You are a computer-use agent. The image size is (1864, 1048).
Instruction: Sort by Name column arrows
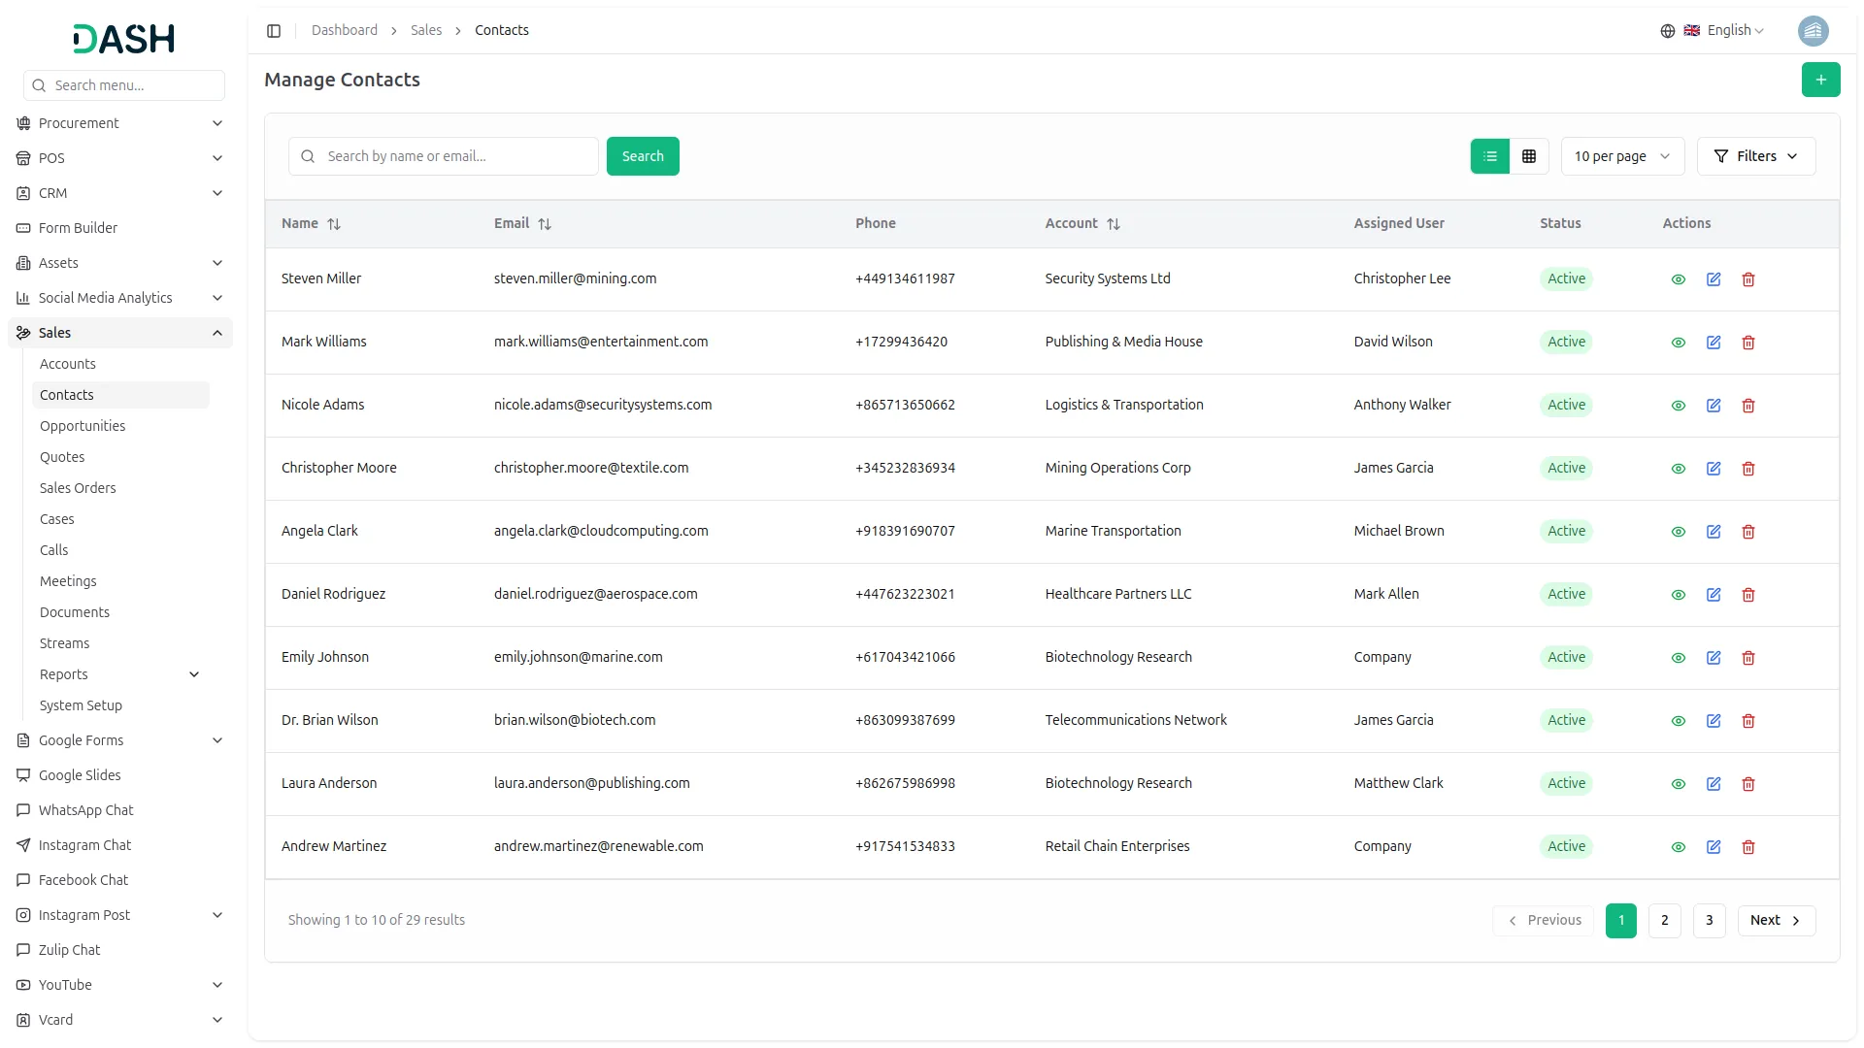click(x=334, y=224)
